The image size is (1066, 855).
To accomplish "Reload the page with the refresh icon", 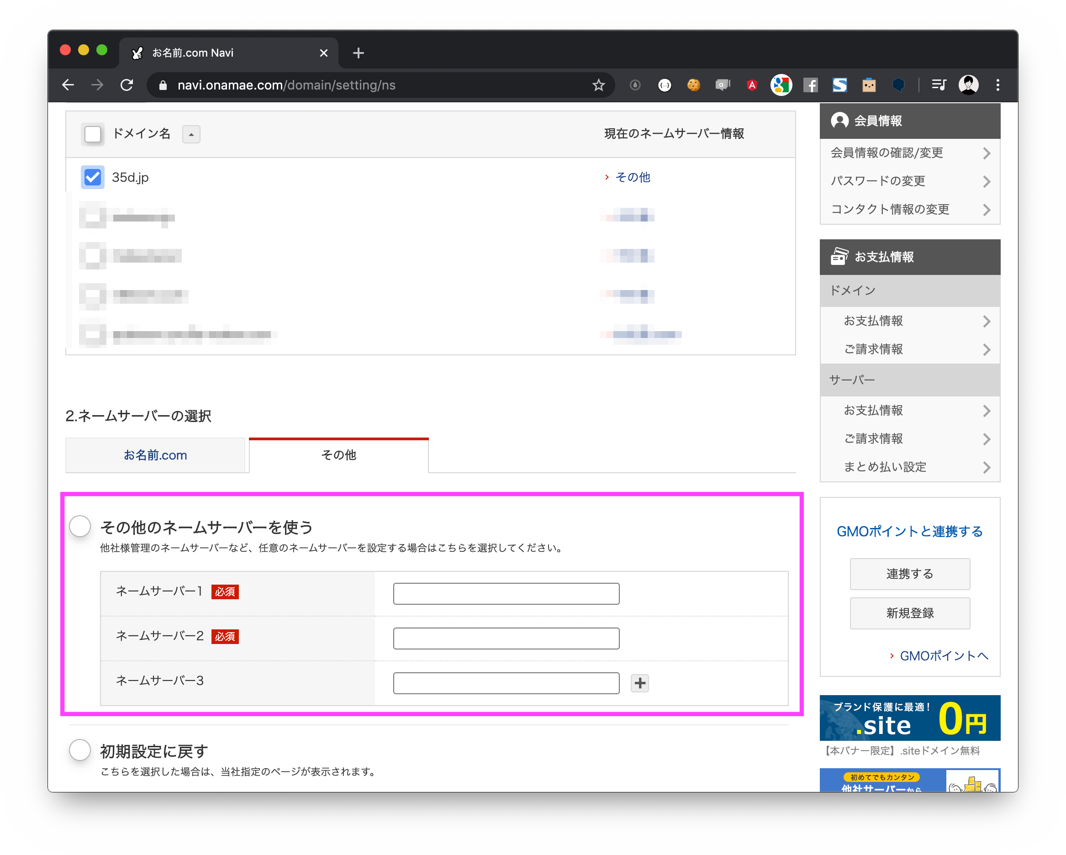I will (x=127, y=85).
